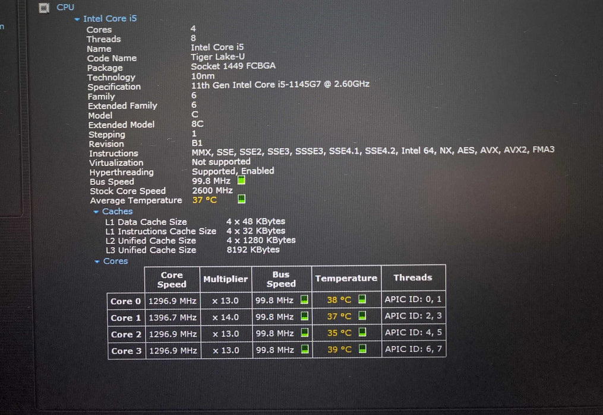The width and height of the screenshot is (603, 415).
Task: Click Supported, Enabled hyperthreading value
Action: point(233,171)
